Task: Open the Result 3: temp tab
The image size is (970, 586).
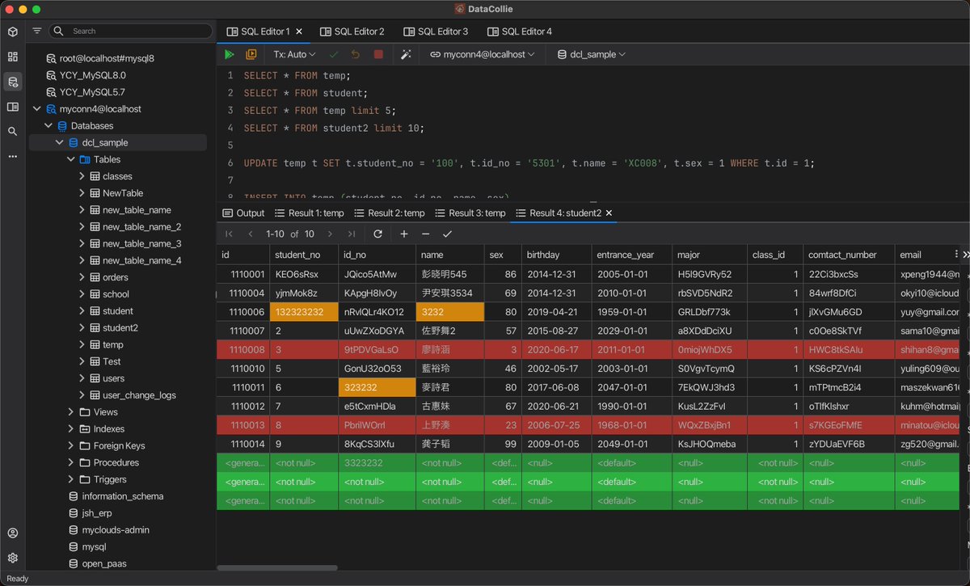Action: pyautogui.click(x=470, y=213)
